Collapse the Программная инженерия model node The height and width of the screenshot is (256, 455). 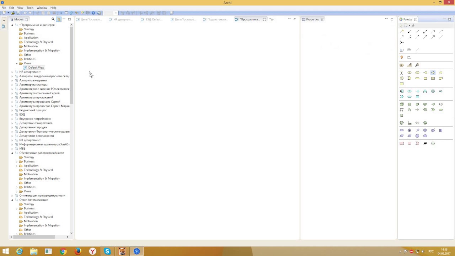pyautogui.click(x=12, y=25)
